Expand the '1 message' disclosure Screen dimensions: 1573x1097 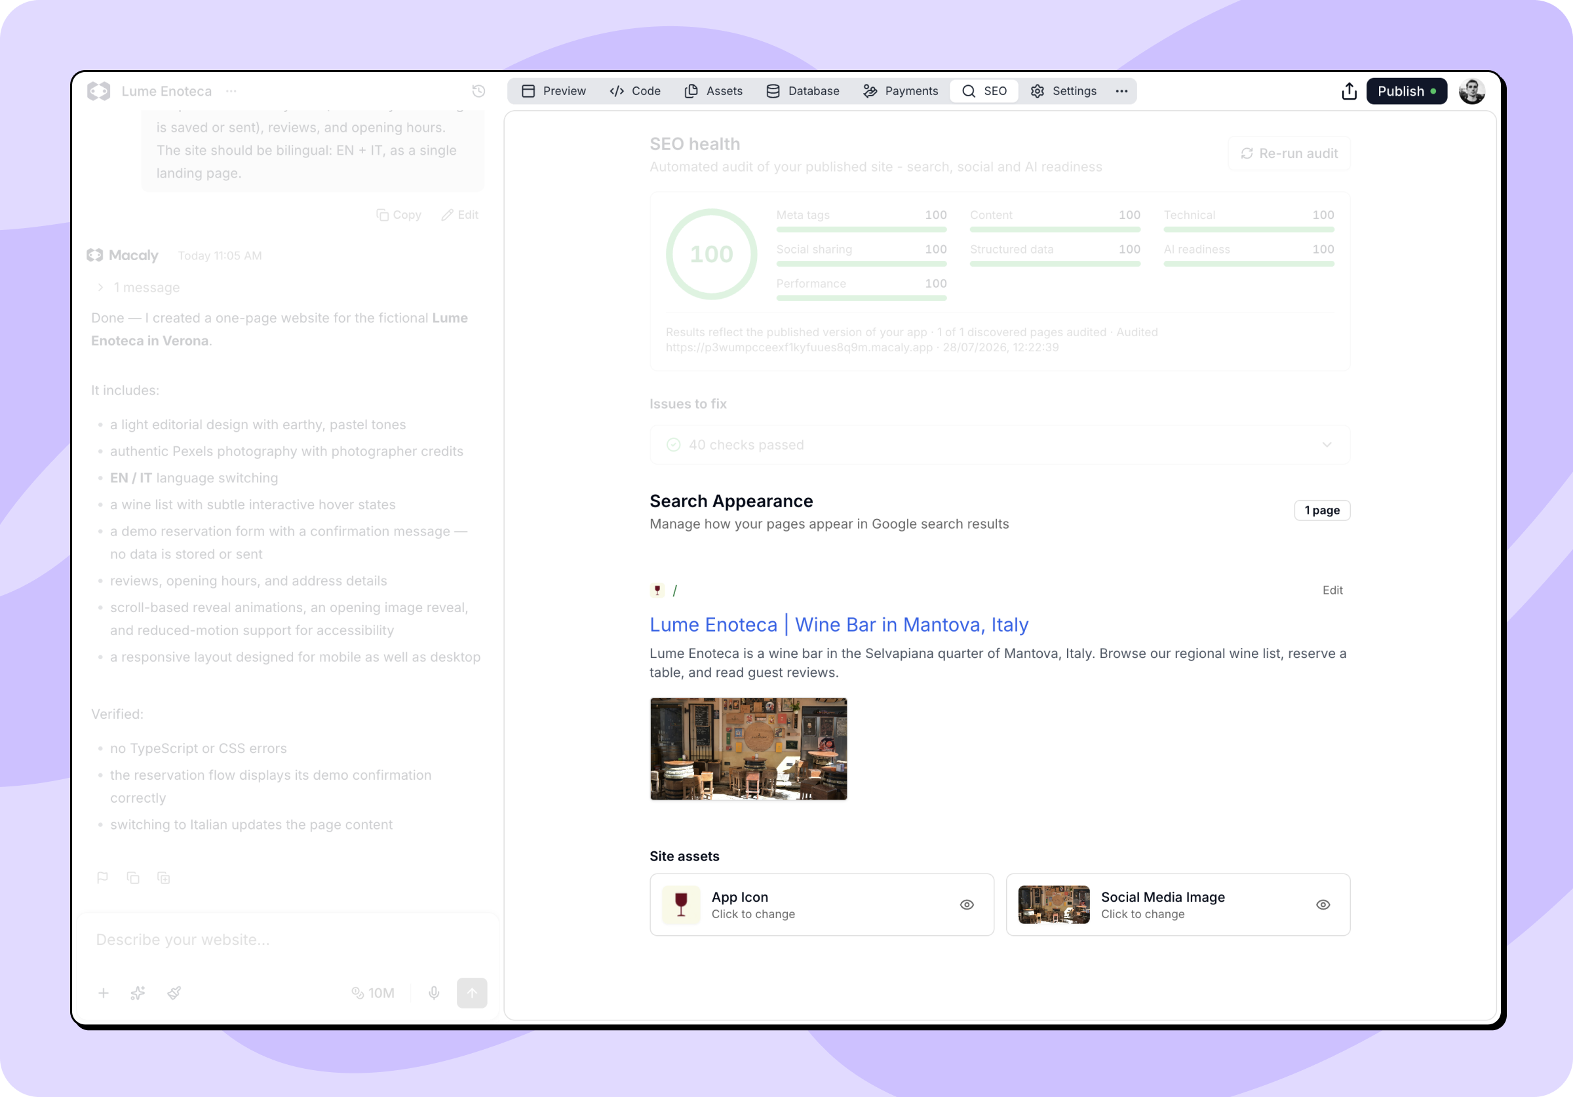coord(139,288)
